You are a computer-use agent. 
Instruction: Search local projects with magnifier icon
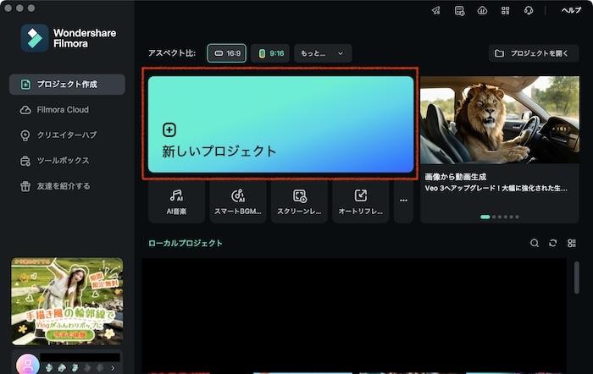(535, 244)
